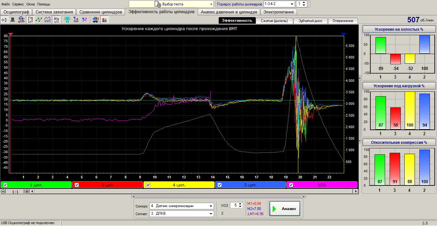The image size is (437, 226).
Task: Click the blue end marker triangle
Action: tap(344, 34)
